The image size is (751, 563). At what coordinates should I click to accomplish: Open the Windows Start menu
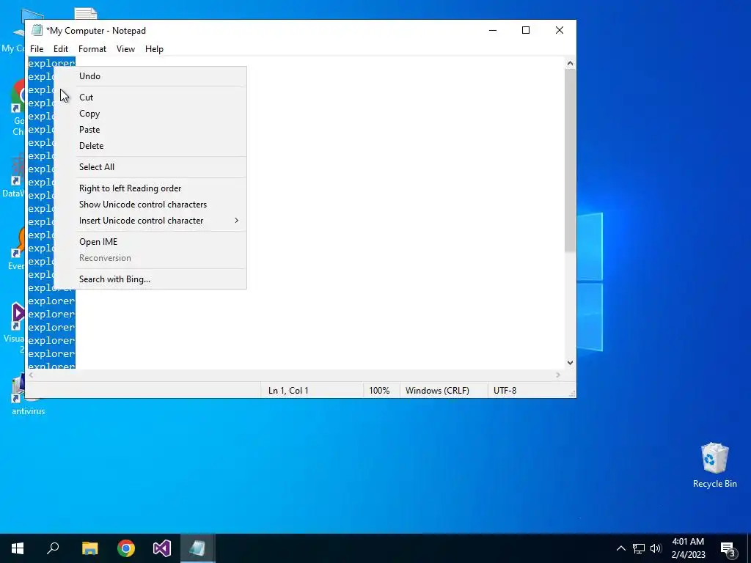click(x=18, y=548)
